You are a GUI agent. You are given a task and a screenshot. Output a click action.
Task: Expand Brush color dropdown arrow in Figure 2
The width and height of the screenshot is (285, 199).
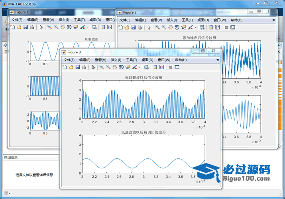195,27
